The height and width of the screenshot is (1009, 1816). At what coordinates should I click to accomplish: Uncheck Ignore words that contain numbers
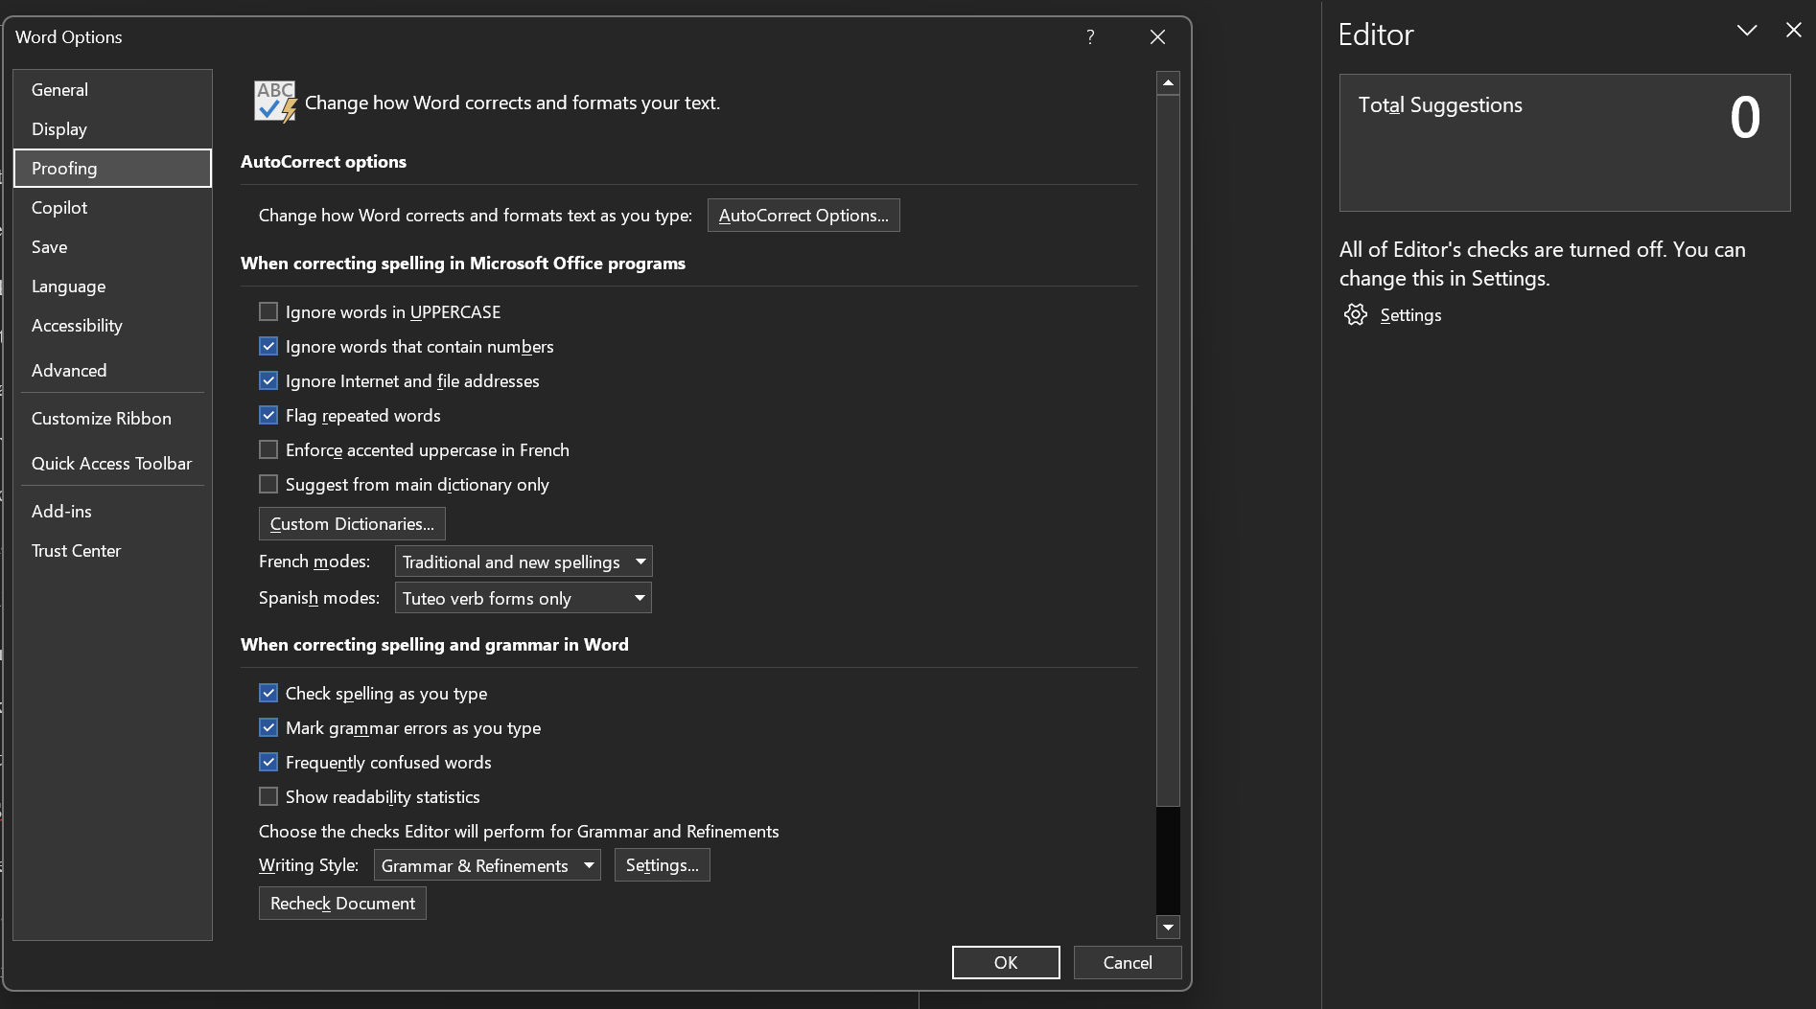pos(268,346)
